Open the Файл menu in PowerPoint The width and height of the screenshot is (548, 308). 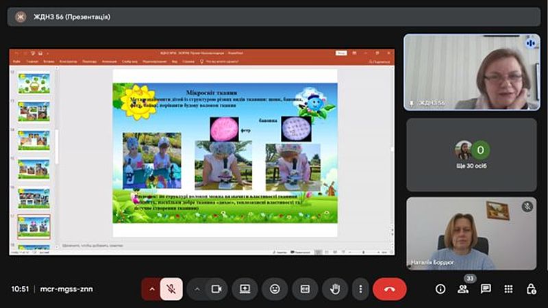pos(16,61)
